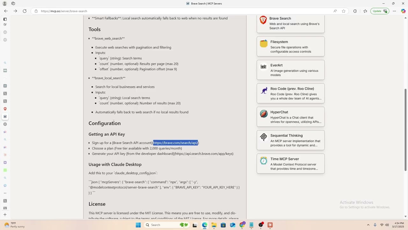This screenshot has height=230, width=408.
Task: Open the Filesystem server card
Action: 291,47
